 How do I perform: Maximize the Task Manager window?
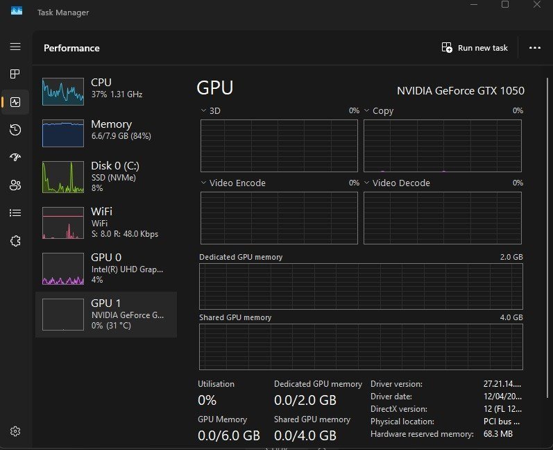coord(505,5)
